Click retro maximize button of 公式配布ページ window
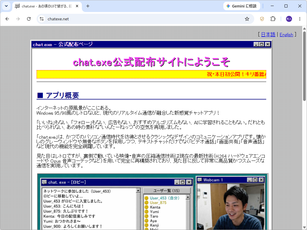307x230 pixels. pos(261,44)
